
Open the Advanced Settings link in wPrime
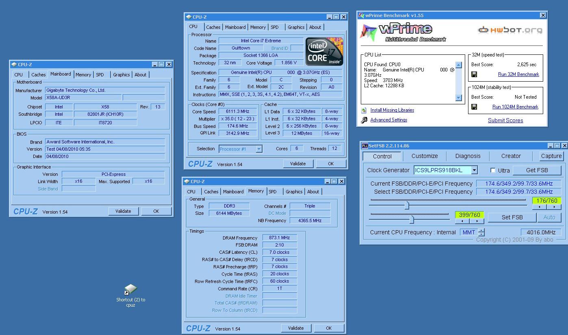point(389,120)
